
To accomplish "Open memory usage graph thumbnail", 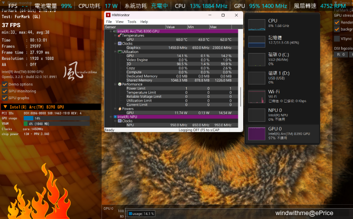I will click(x=256, y=42).
